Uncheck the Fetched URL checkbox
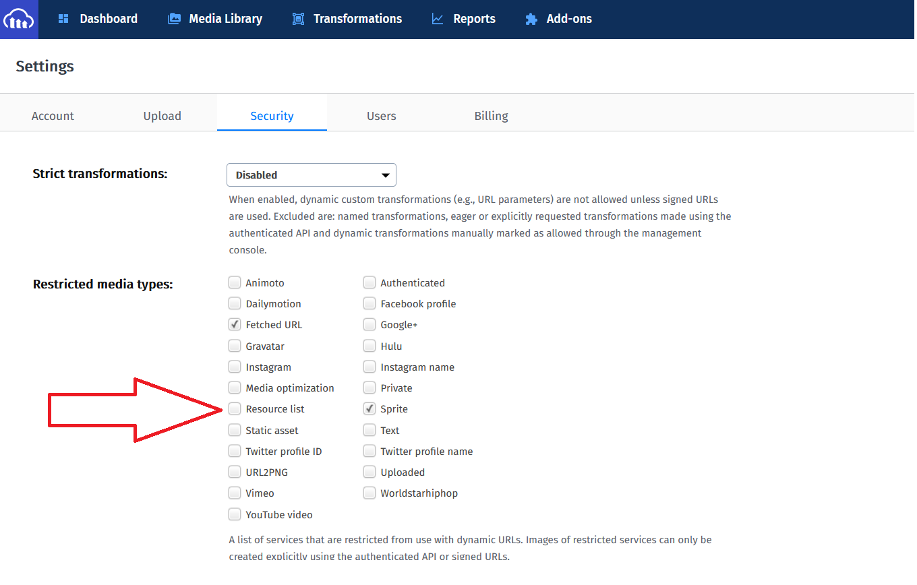Image resolution: width=917 pixels, height=585 pixels. pos(235,324)
